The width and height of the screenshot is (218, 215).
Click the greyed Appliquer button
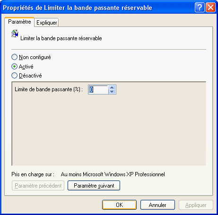click(x=196, y=205)
